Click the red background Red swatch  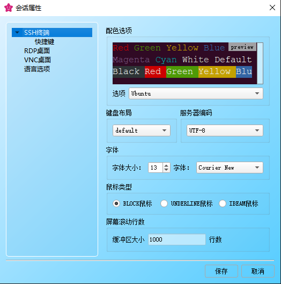(x=155, y=71)
